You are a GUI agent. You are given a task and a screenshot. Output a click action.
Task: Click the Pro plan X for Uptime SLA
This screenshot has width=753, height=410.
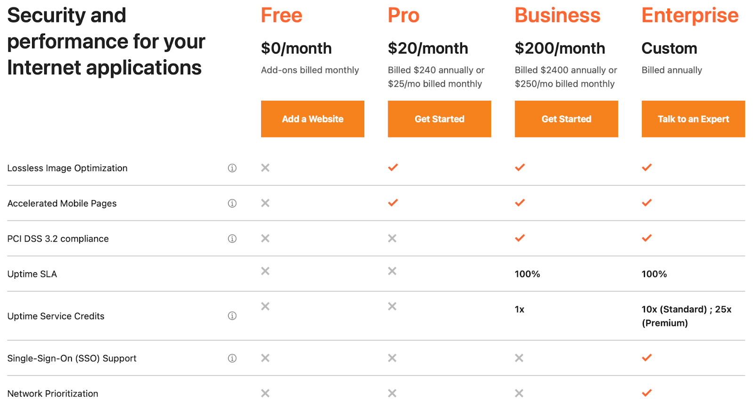click(392, 271)
